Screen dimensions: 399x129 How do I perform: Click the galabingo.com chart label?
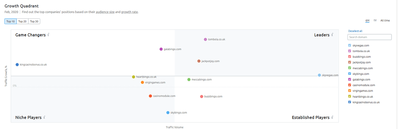click(x=173, y=49)
